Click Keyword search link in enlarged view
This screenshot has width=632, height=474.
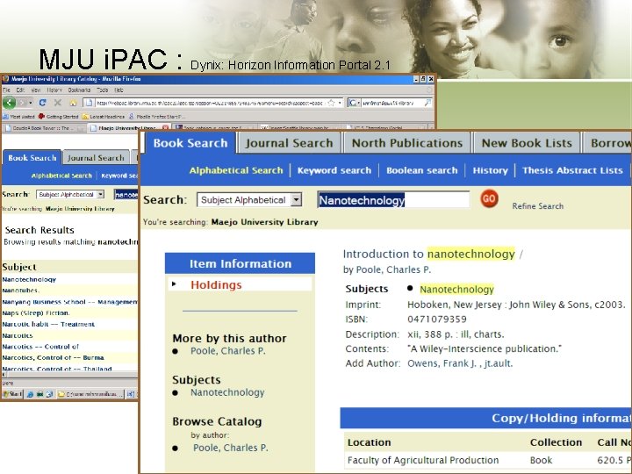(334, 170)
